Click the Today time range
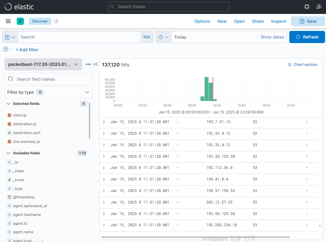Image resolution: width=326 pixels, height=242 pixels. [x=180, y=37]
